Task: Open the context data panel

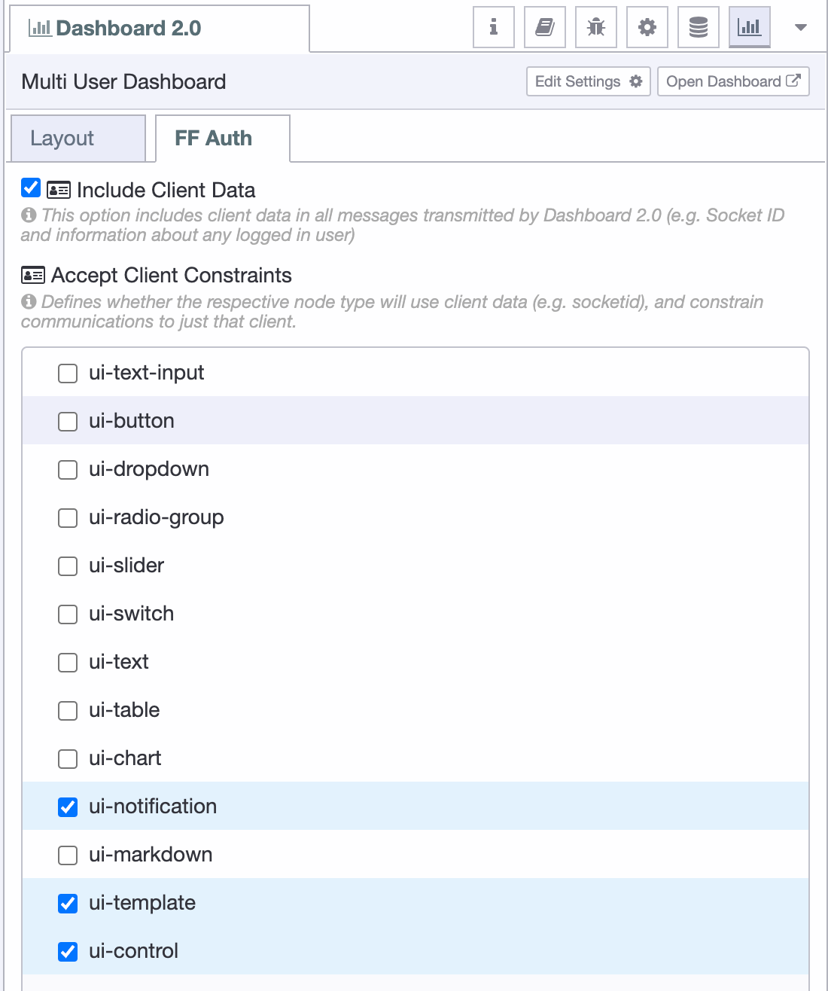Action: click(x=698, y=26)
